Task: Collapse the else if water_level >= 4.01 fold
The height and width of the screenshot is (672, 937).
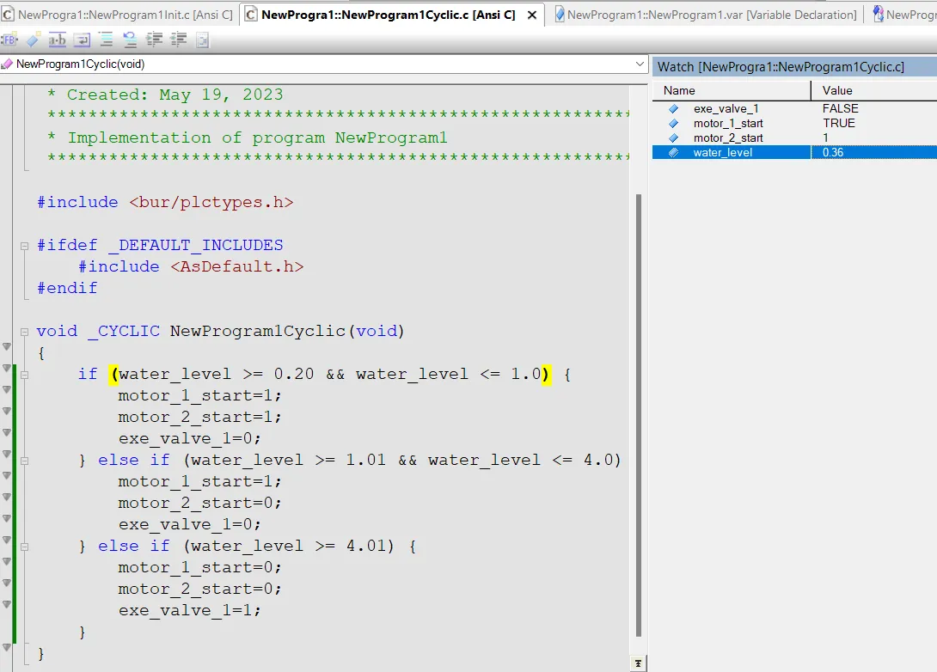Action: click(25, 547)
